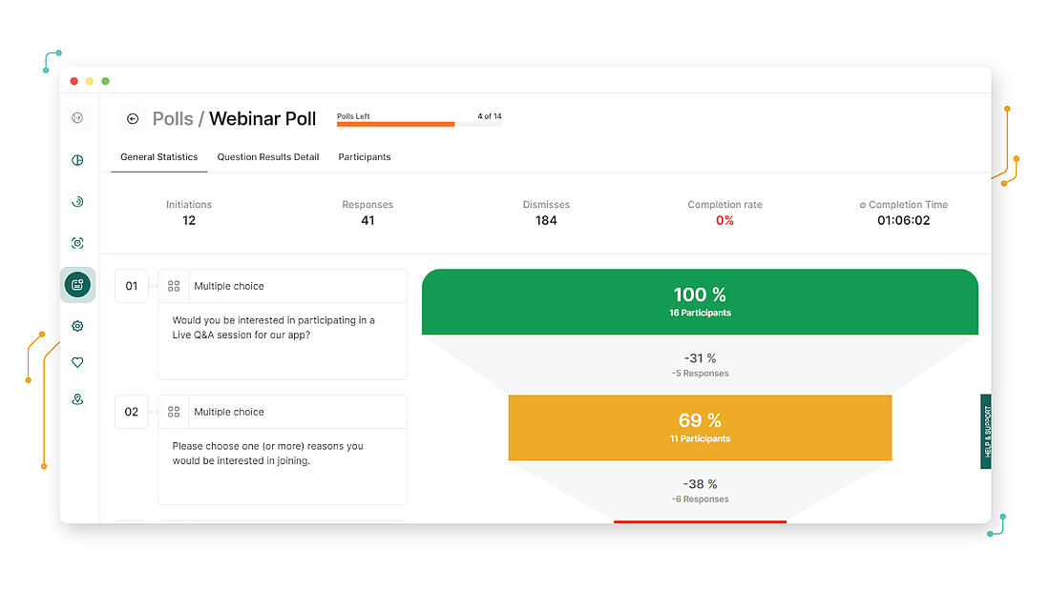Screen dimensions: 1050x590
Task: Click Multiple choice label on question 02
Action: tap(229, 412)
